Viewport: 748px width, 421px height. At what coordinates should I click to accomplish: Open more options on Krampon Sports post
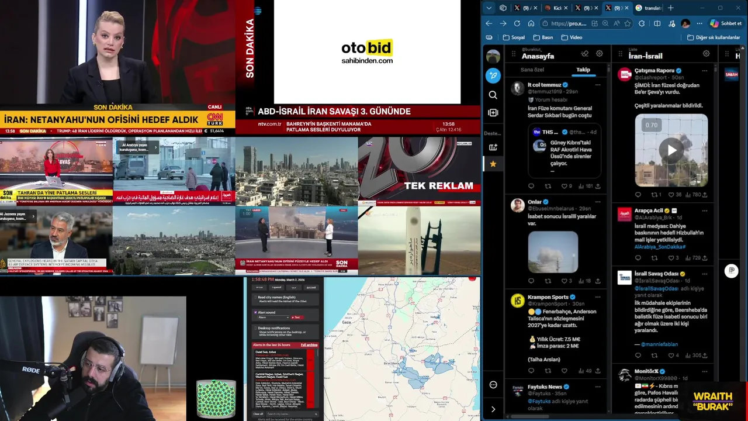click(597, 297)
